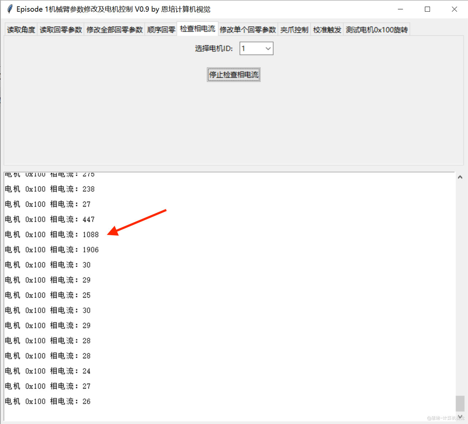Click the window title text Episode 1机械臂参数修改及电机控制
The height and width of the screenshot is (424, 468).
point(75,9)
